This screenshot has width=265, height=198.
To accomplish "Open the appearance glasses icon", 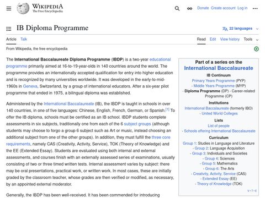I will [x=189, y=8].
